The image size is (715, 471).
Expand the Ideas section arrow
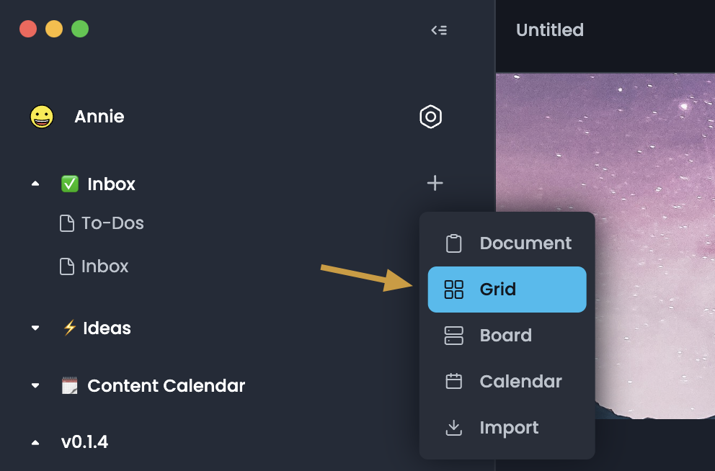coord(35,328)
